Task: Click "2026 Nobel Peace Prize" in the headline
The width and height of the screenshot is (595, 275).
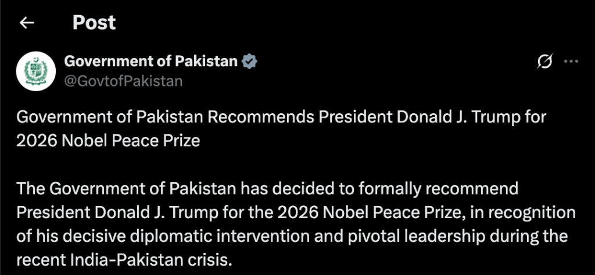Action: click(109, 141)
